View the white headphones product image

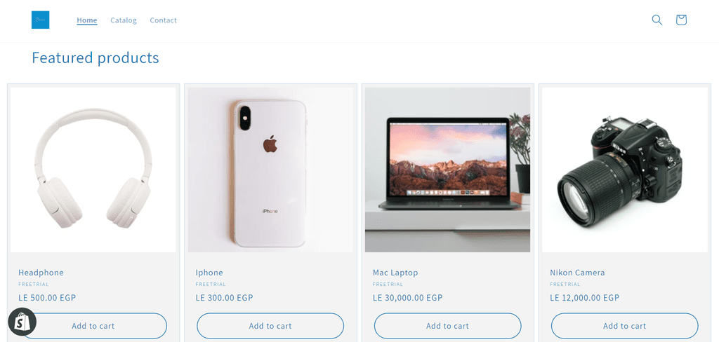click(x=93, y=170)
